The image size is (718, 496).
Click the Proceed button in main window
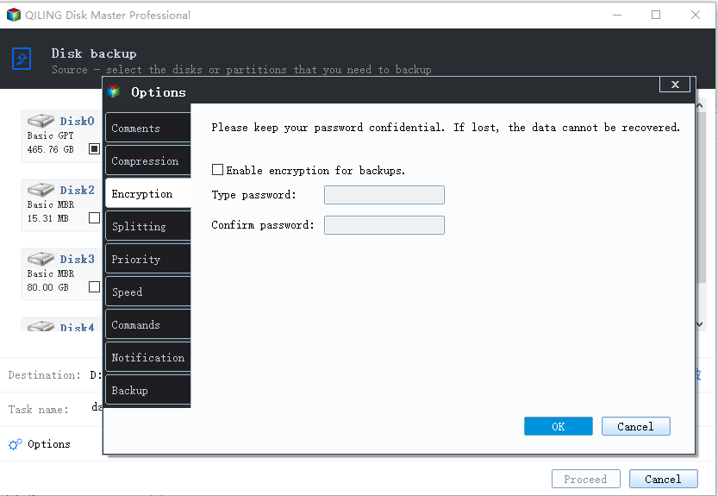[585, 479]
